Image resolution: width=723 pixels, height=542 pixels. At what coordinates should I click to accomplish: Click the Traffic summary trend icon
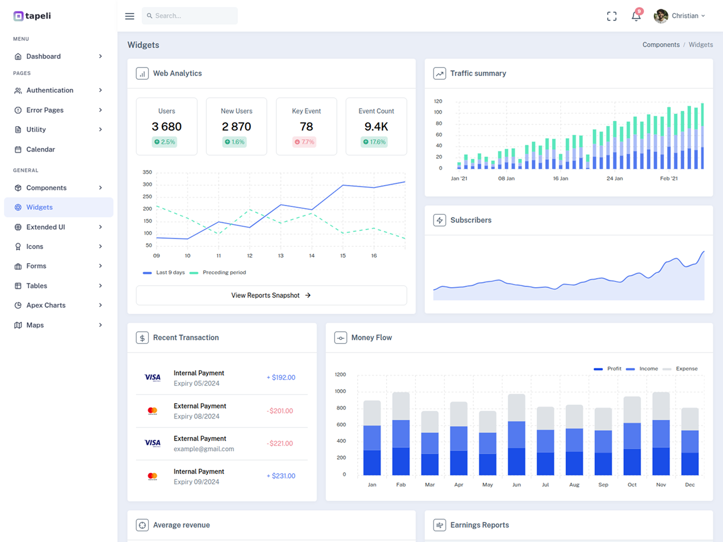(x=440, y=74)
